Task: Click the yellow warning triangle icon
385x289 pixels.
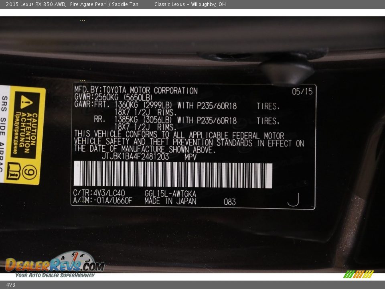Action: 26,102
